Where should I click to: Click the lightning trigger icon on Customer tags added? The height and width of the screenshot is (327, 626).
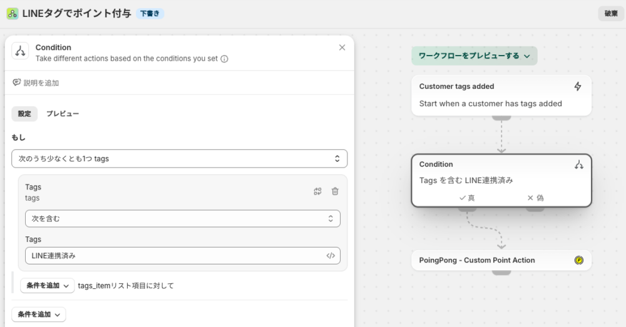click(x=577, y=86)
